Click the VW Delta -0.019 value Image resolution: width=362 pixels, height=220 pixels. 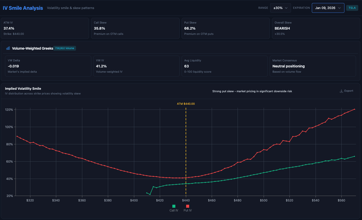click(13, 66)
